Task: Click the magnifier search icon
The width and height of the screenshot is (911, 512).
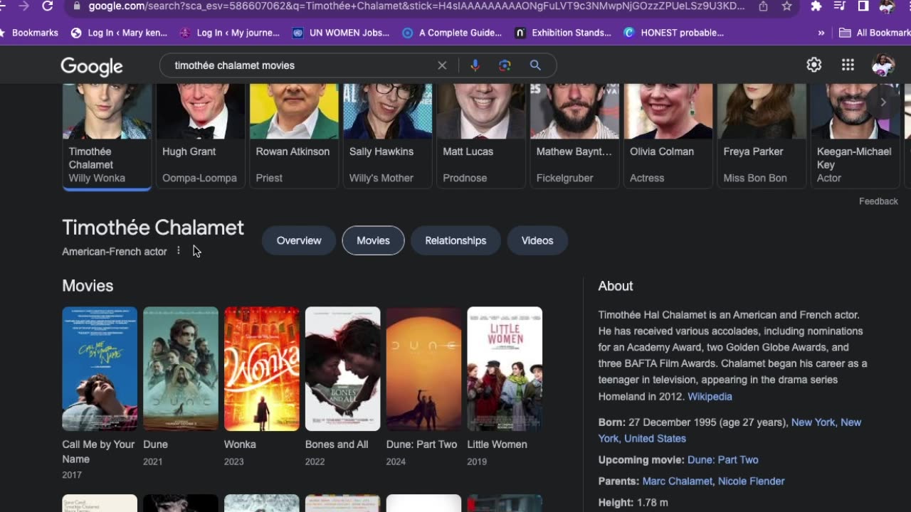Action: [535, 65]
